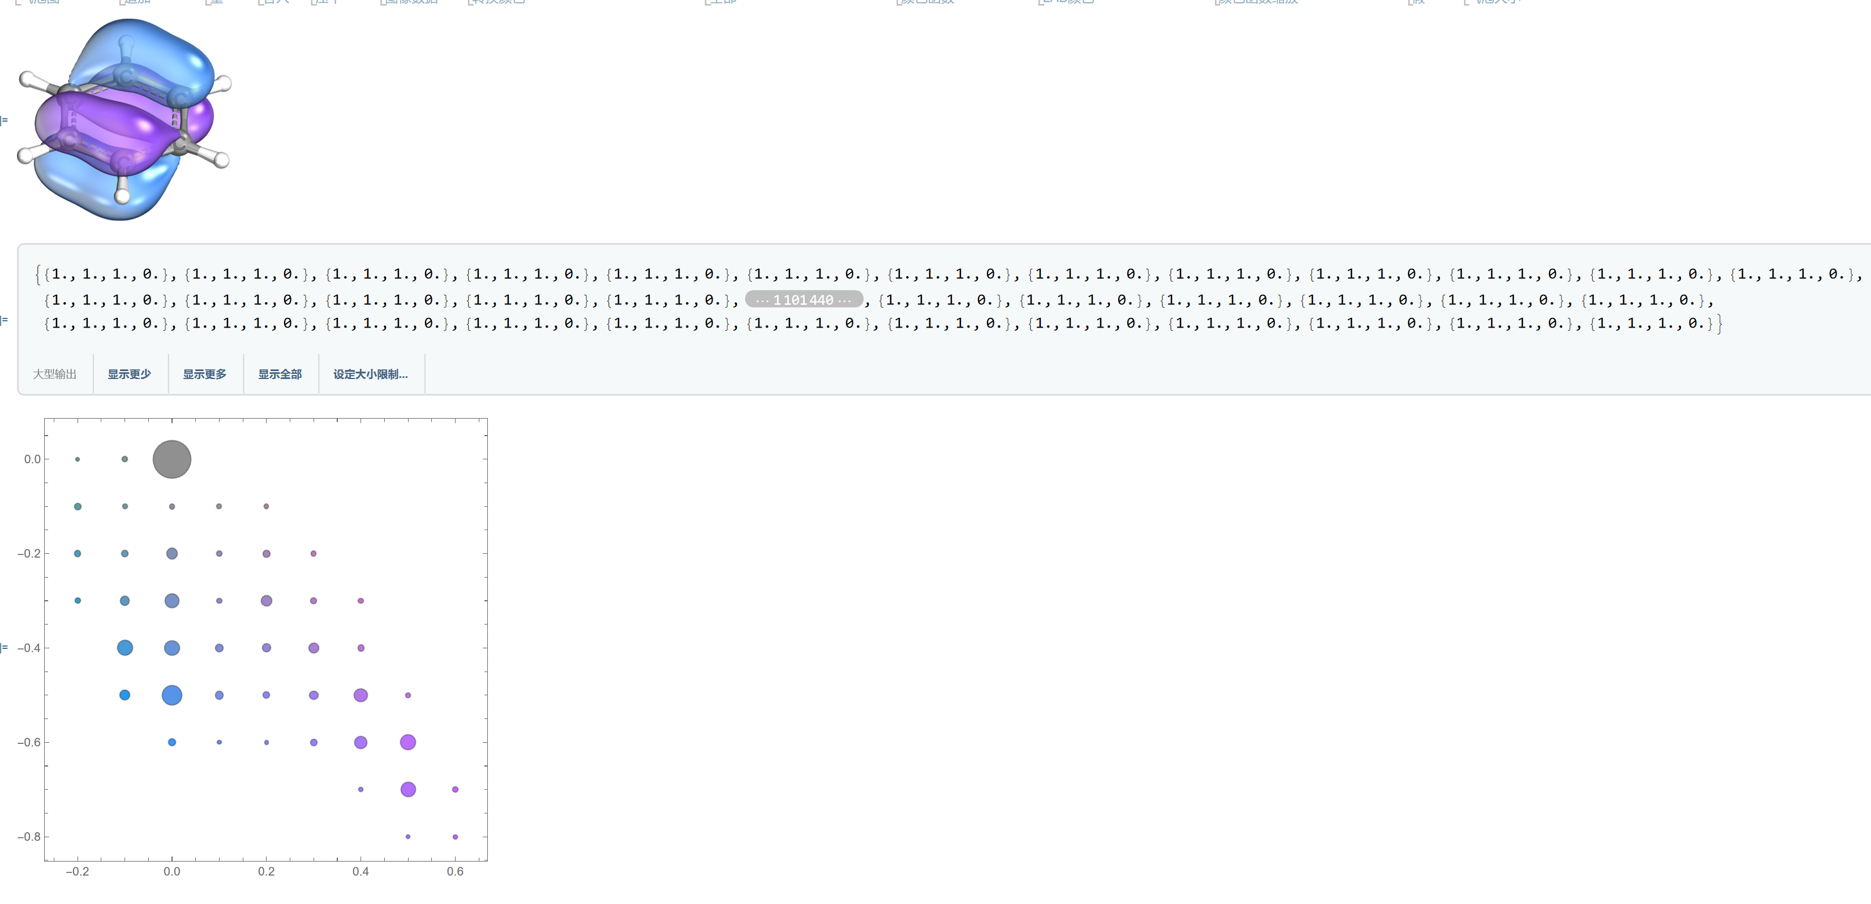Click the 显示全部 button to show all

tap(279, 374)
